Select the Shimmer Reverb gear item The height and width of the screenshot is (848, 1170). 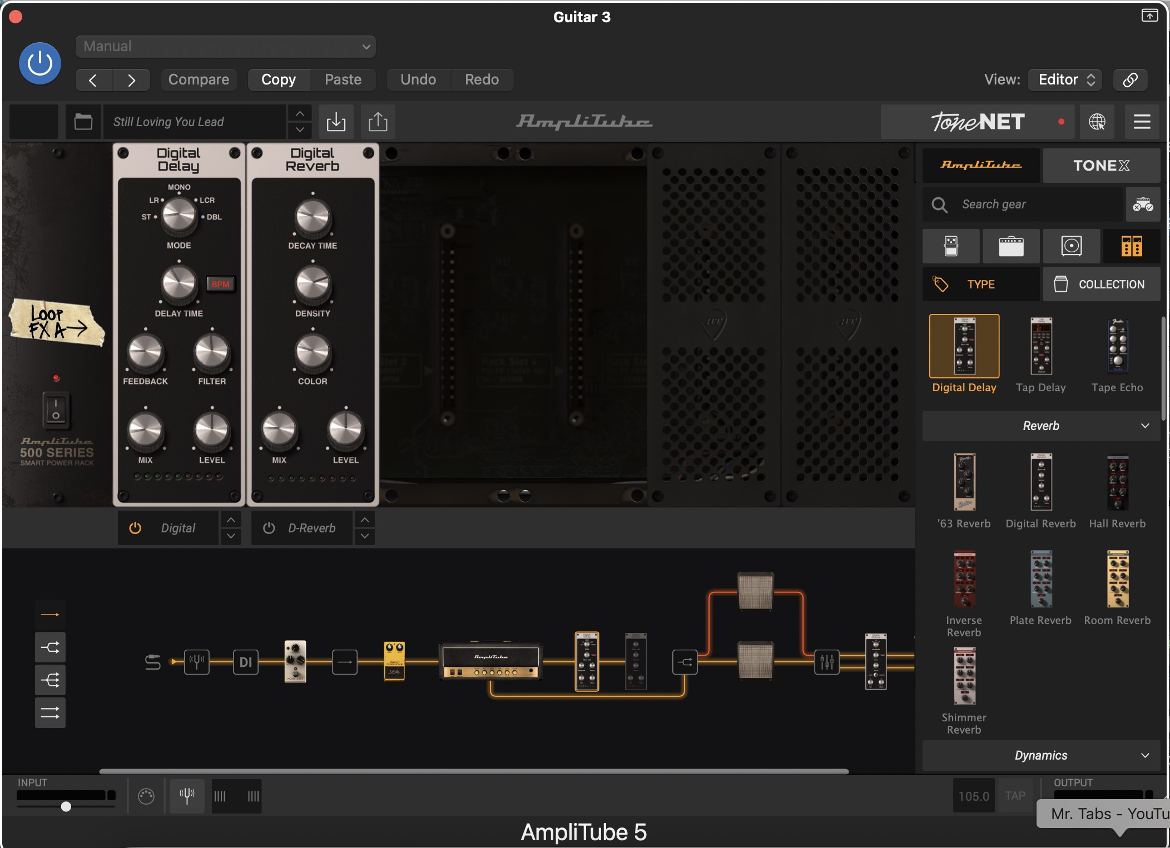point(964,691)
